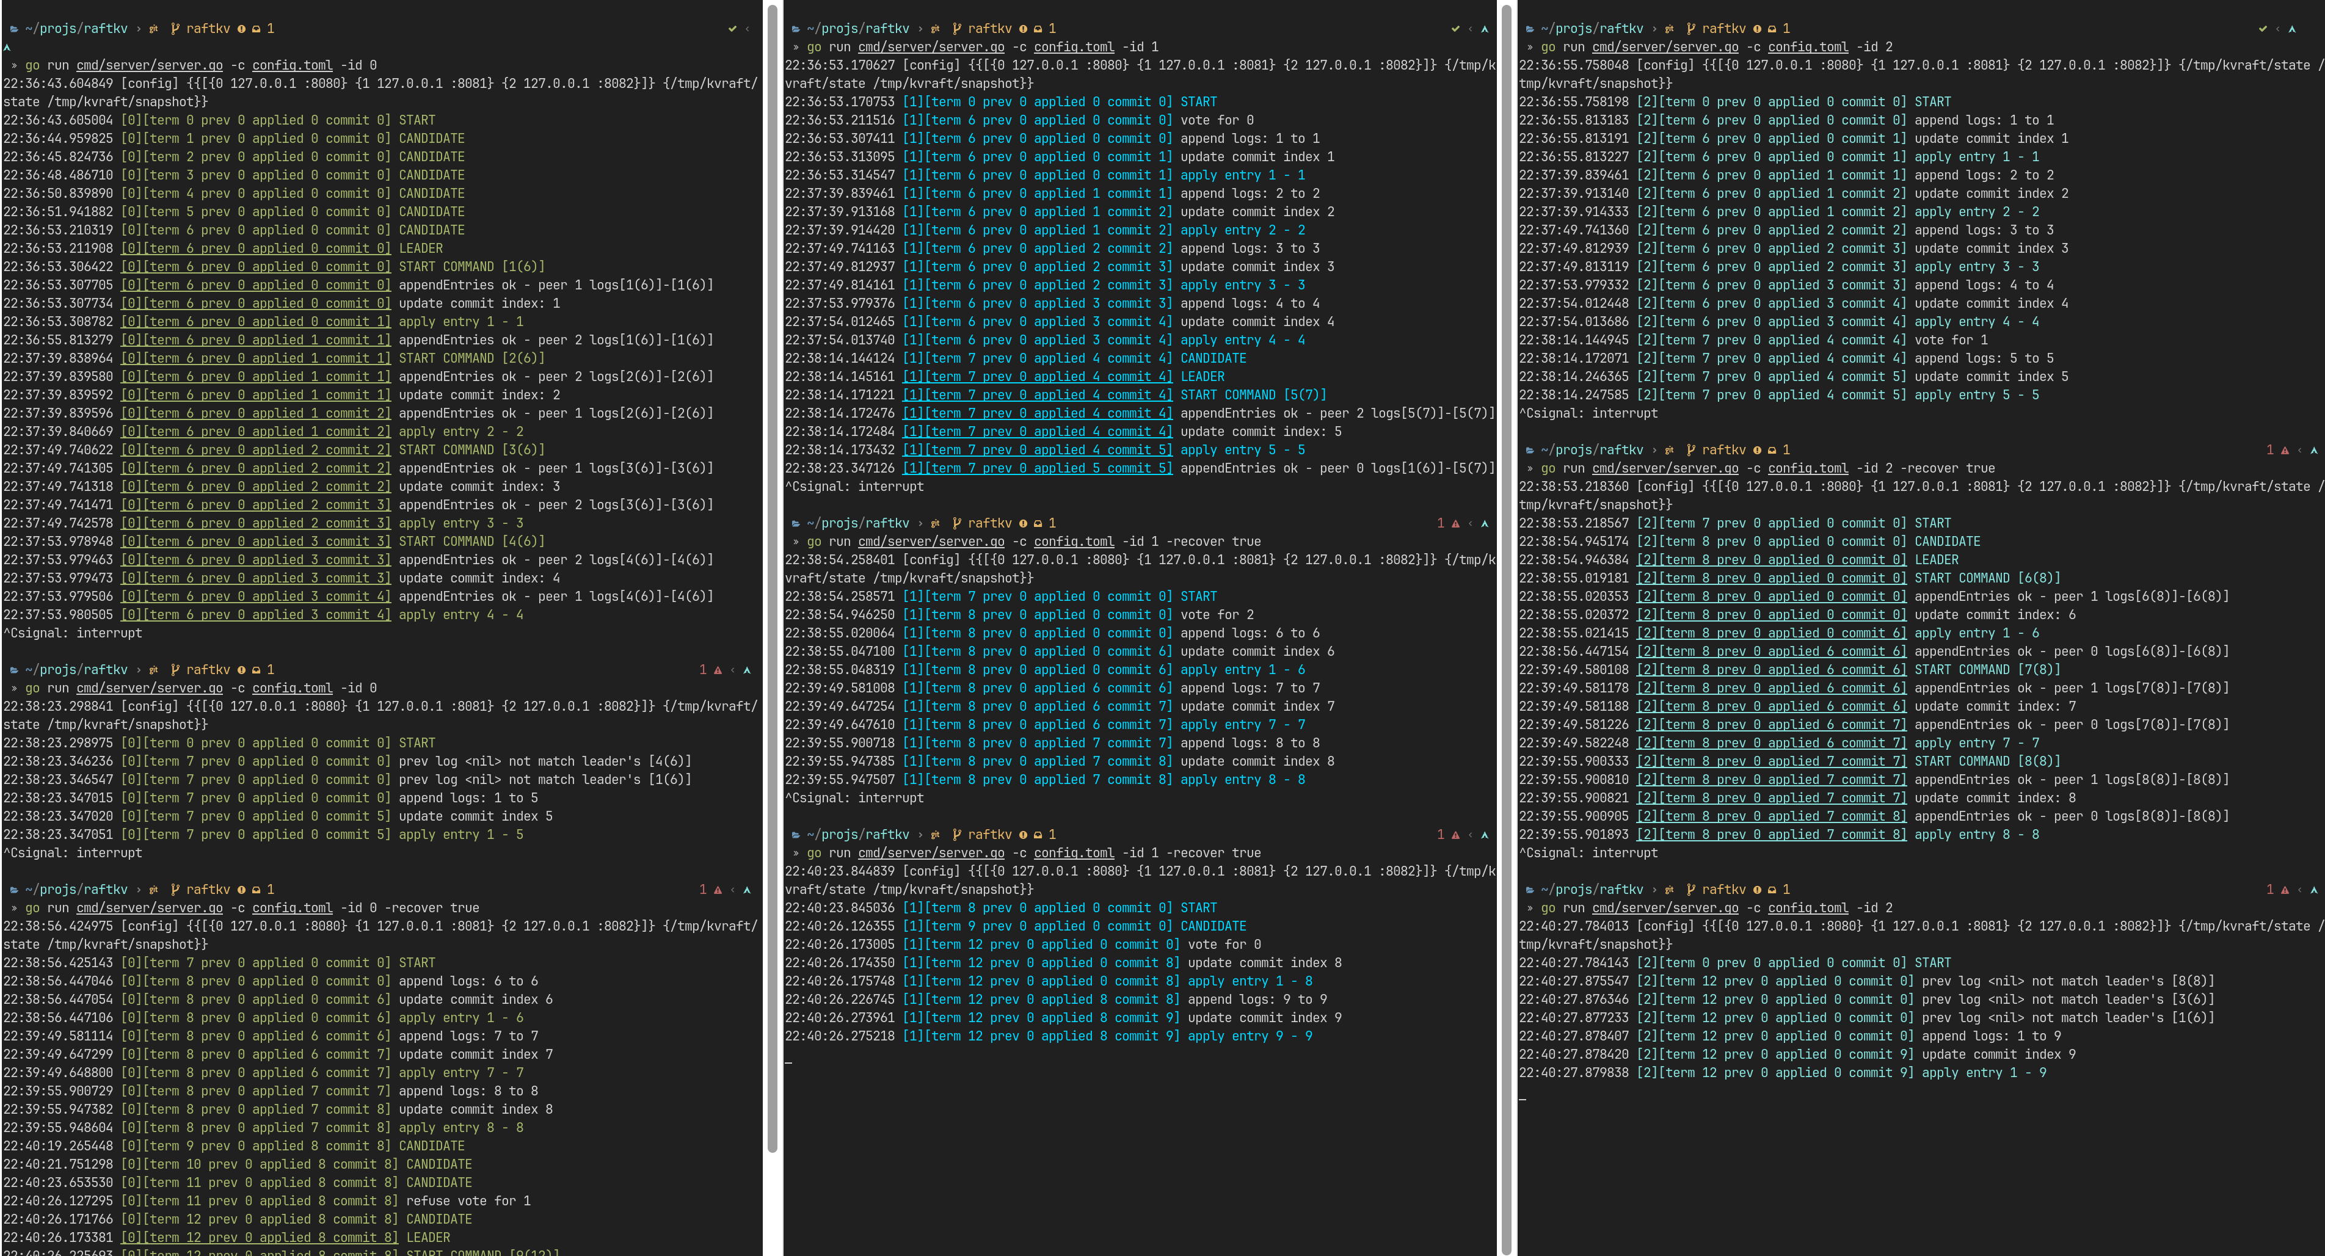Click middle pane line '22:38:14.145161 ... LEADER'
Screen dimensions: 2325x1256
click(1005, 377)
